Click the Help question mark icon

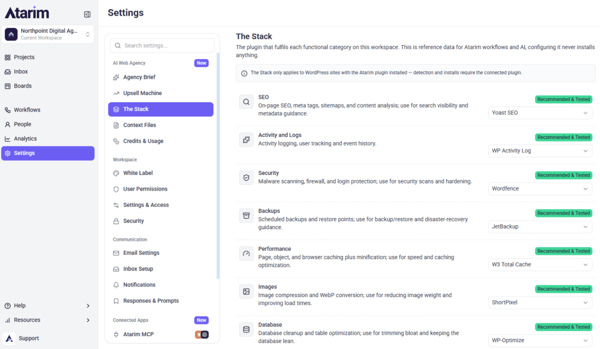click(8, 306)
